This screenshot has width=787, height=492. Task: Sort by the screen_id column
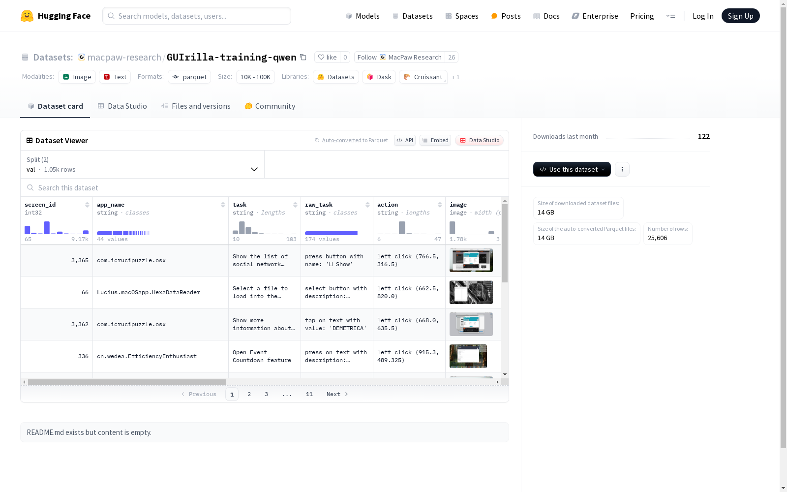point(87,205)
